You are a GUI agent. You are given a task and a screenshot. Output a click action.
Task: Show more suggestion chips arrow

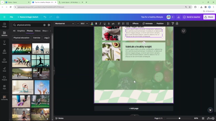(x=49, y=38)
